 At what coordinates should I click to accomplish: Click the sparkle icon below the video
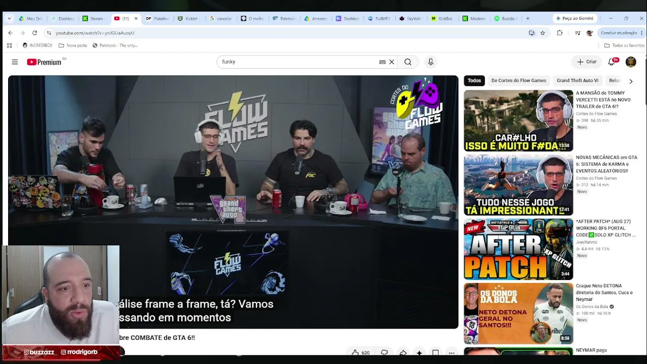point(419,353)
